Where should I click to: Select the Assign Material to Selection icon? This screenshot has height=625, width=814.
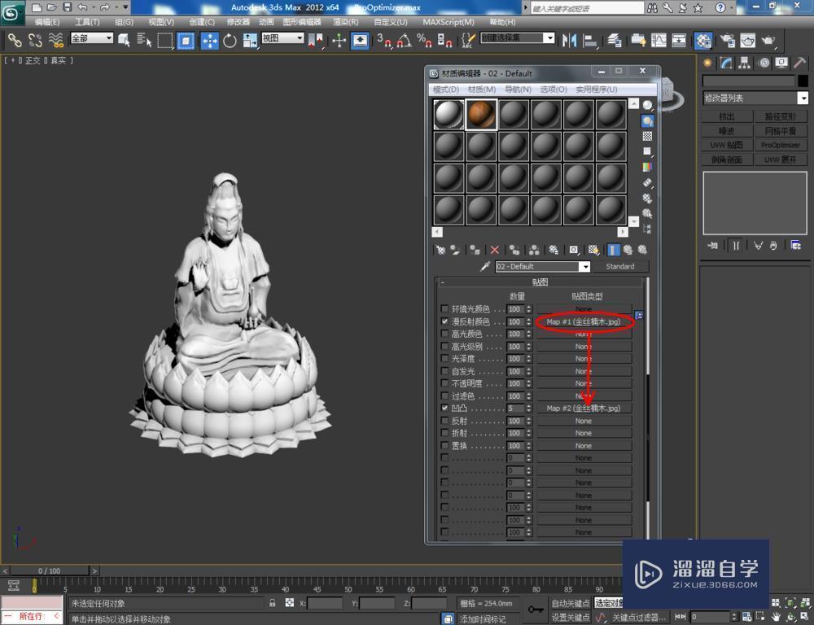tap(475, 250)
